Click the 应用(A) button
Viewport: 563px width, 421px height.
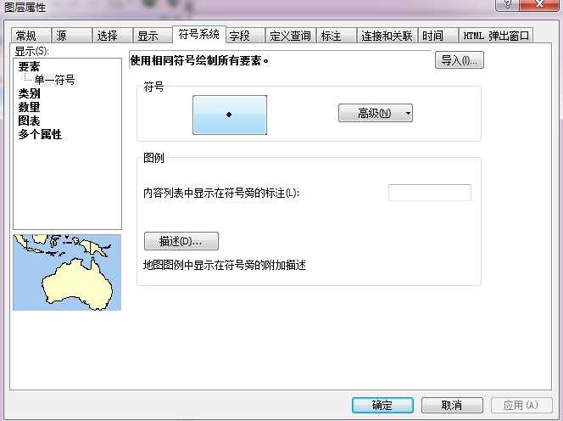(521, 405)
